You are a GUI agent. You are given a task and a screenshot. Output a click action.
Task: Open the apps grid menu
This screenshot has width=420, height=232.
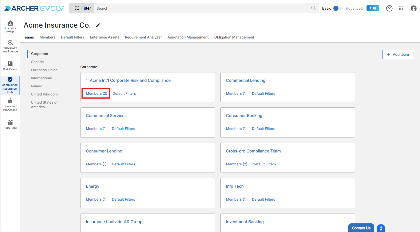pos(401,8)
